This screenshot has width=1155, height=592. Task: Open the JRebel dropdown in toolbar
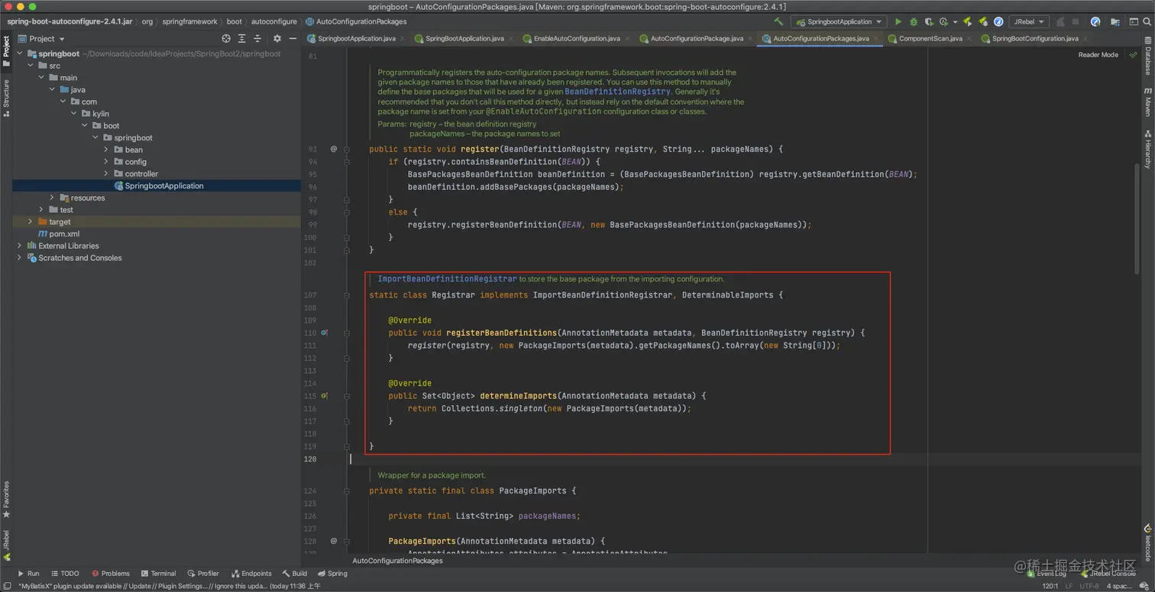(1028, 22)
